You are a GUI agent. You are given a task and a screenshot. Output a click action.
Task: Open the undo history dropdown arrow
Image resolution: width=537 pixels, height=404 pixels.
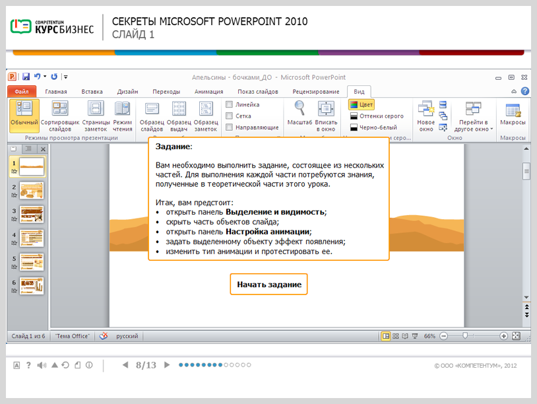coord(45,77)
